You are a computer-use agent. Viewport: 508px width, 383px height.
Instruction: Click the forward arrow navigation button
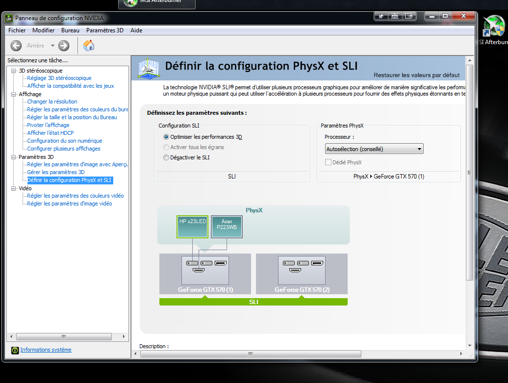point(64,46)
